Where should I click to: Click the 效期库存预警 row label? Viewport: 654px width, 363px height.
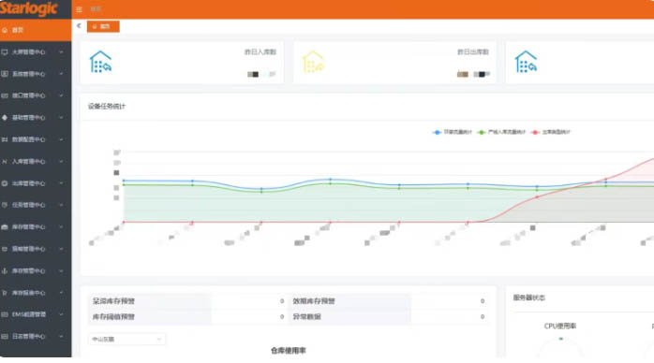point(314,301)
